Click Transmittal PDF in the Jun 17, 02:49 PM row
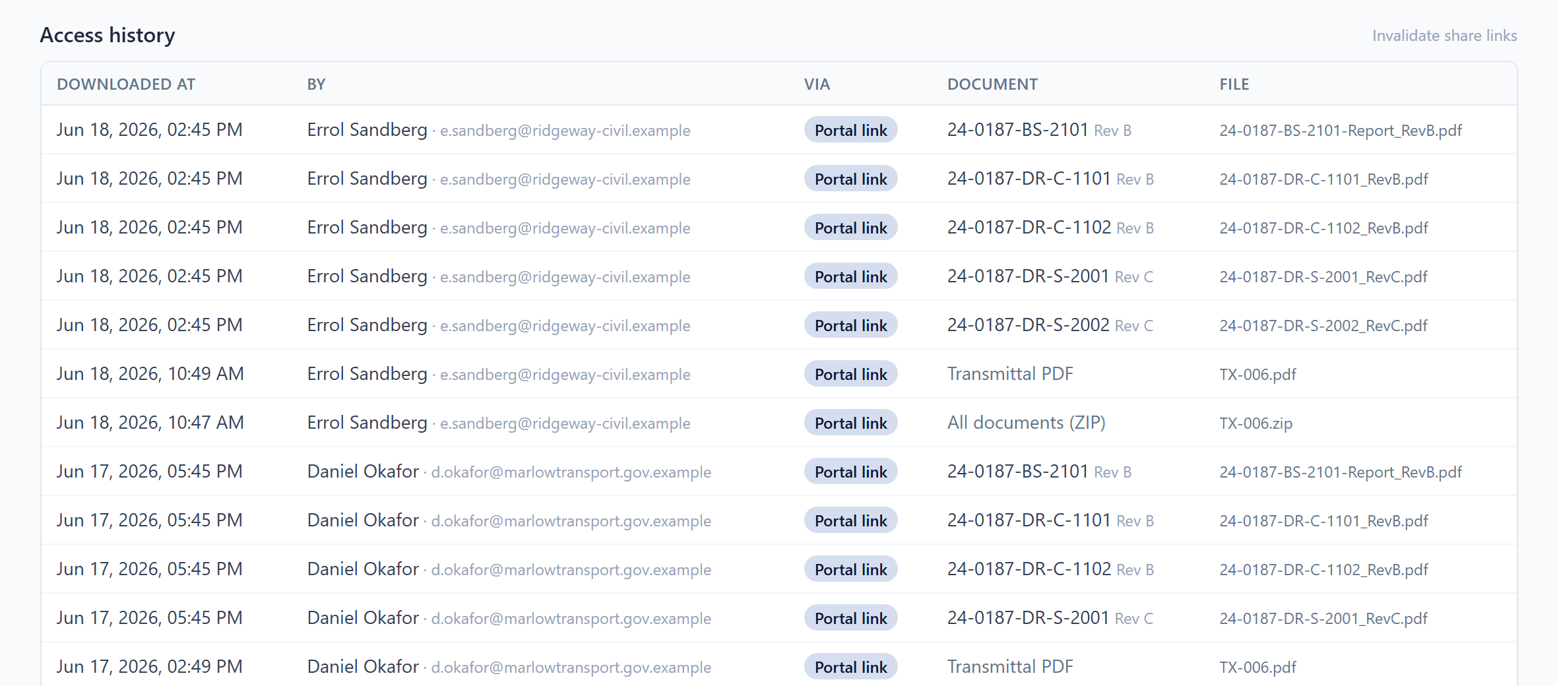This screenshot has width=1557, height=686. click(x=1010, y=667)
